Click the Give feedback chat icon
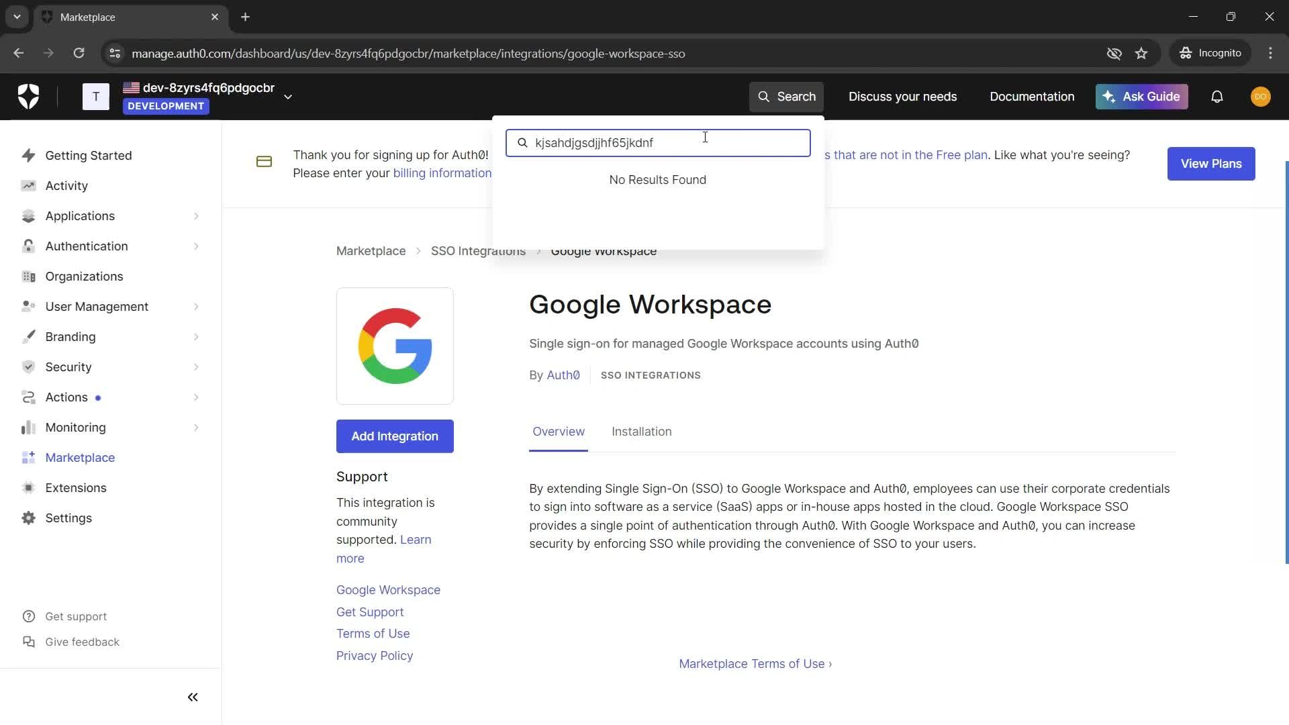This screenshot has height=725, width=1289. pos(29,642)
